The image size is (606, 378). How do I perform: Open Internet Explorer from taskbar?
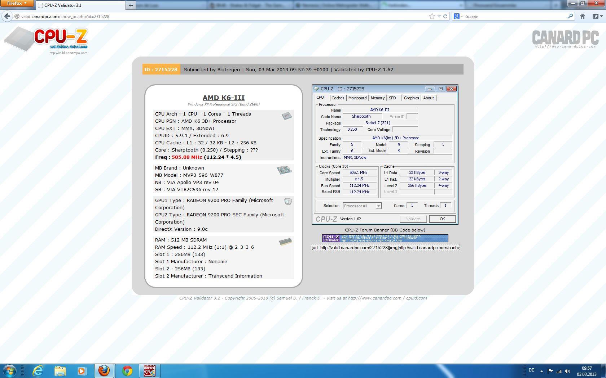coord(38,371)
